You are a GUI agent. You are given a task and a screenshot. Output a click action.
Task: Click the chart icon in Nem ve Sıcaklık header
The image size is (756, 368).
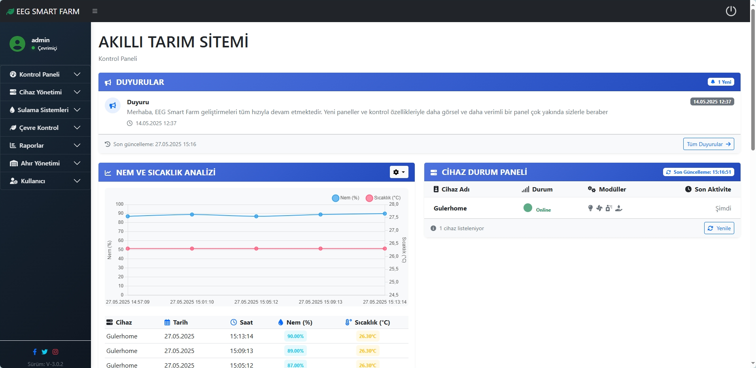tap(108, 173)
